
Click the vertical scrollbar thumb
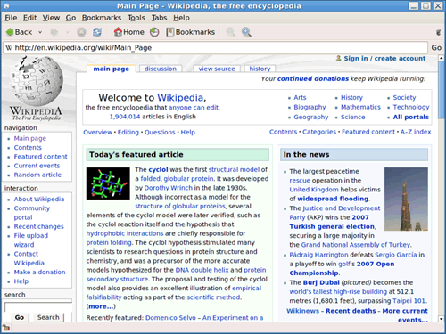point(442,91)
